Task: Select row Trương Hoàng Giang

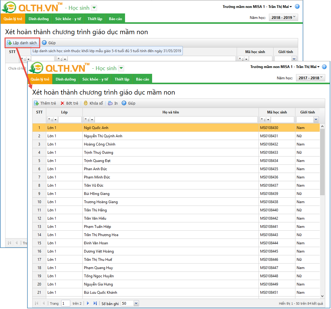Action: [176, 202]
